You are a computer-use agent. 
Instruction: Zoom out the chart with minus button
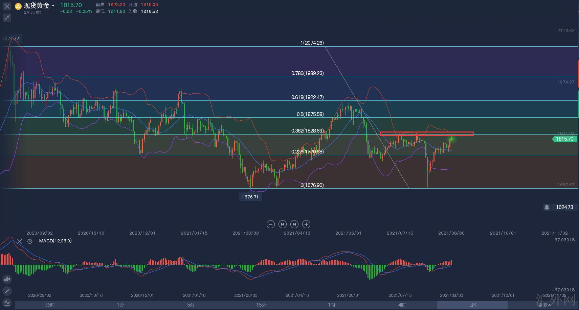pyautogui.click(x=270, y=224)
